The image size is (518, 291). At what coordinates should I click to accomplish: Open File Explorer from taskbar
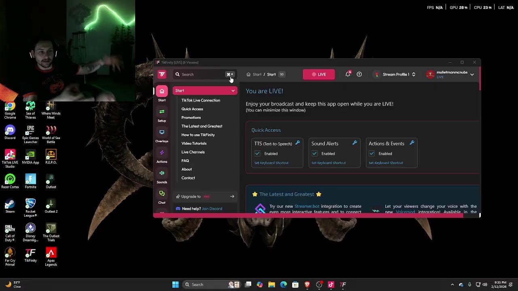coord(272,285)
